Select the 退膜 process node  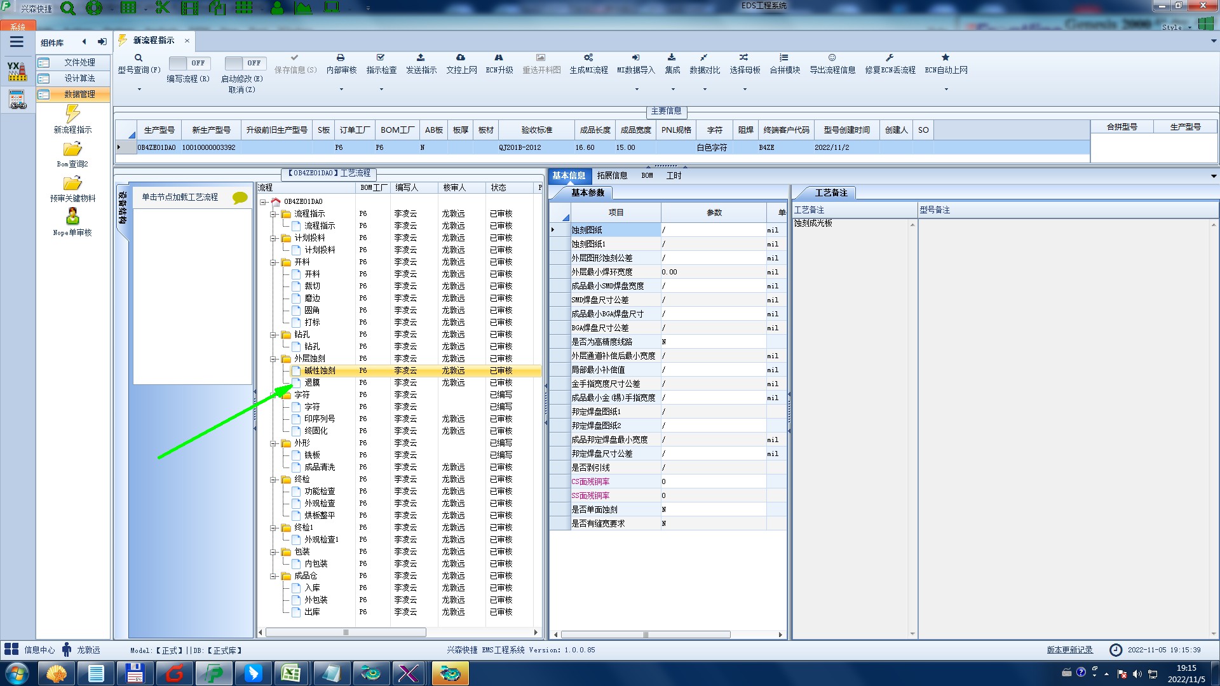312,382
